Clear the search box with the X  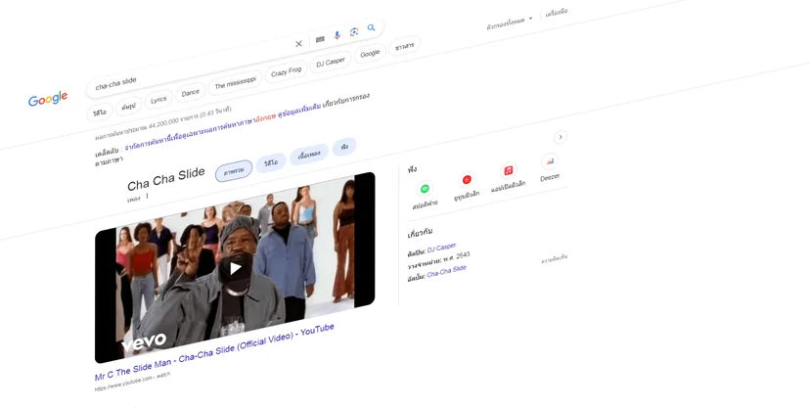(298, 44)
